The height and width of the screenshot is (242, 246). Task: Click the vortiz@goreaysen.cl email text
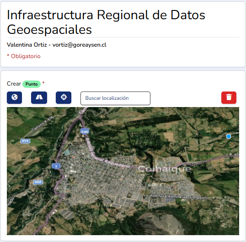point(80,45)
